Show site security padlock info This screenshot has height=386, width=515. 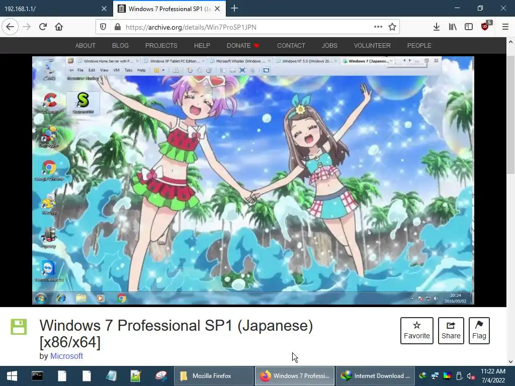coord(118,27)
